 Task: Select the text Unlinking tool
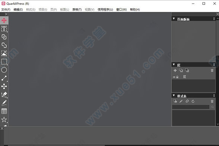point(4,45)
